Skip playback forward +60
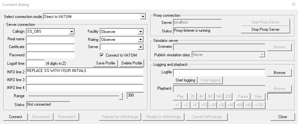The height and width of the screenshot is (124, 298). click(x=239, y=105)
